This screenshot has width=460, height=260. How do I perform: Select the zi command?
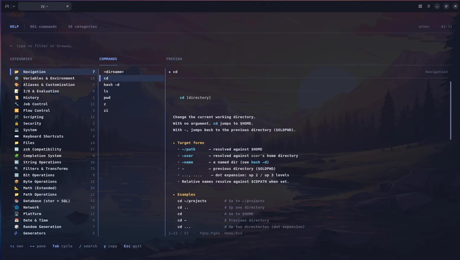pos(132,111)
